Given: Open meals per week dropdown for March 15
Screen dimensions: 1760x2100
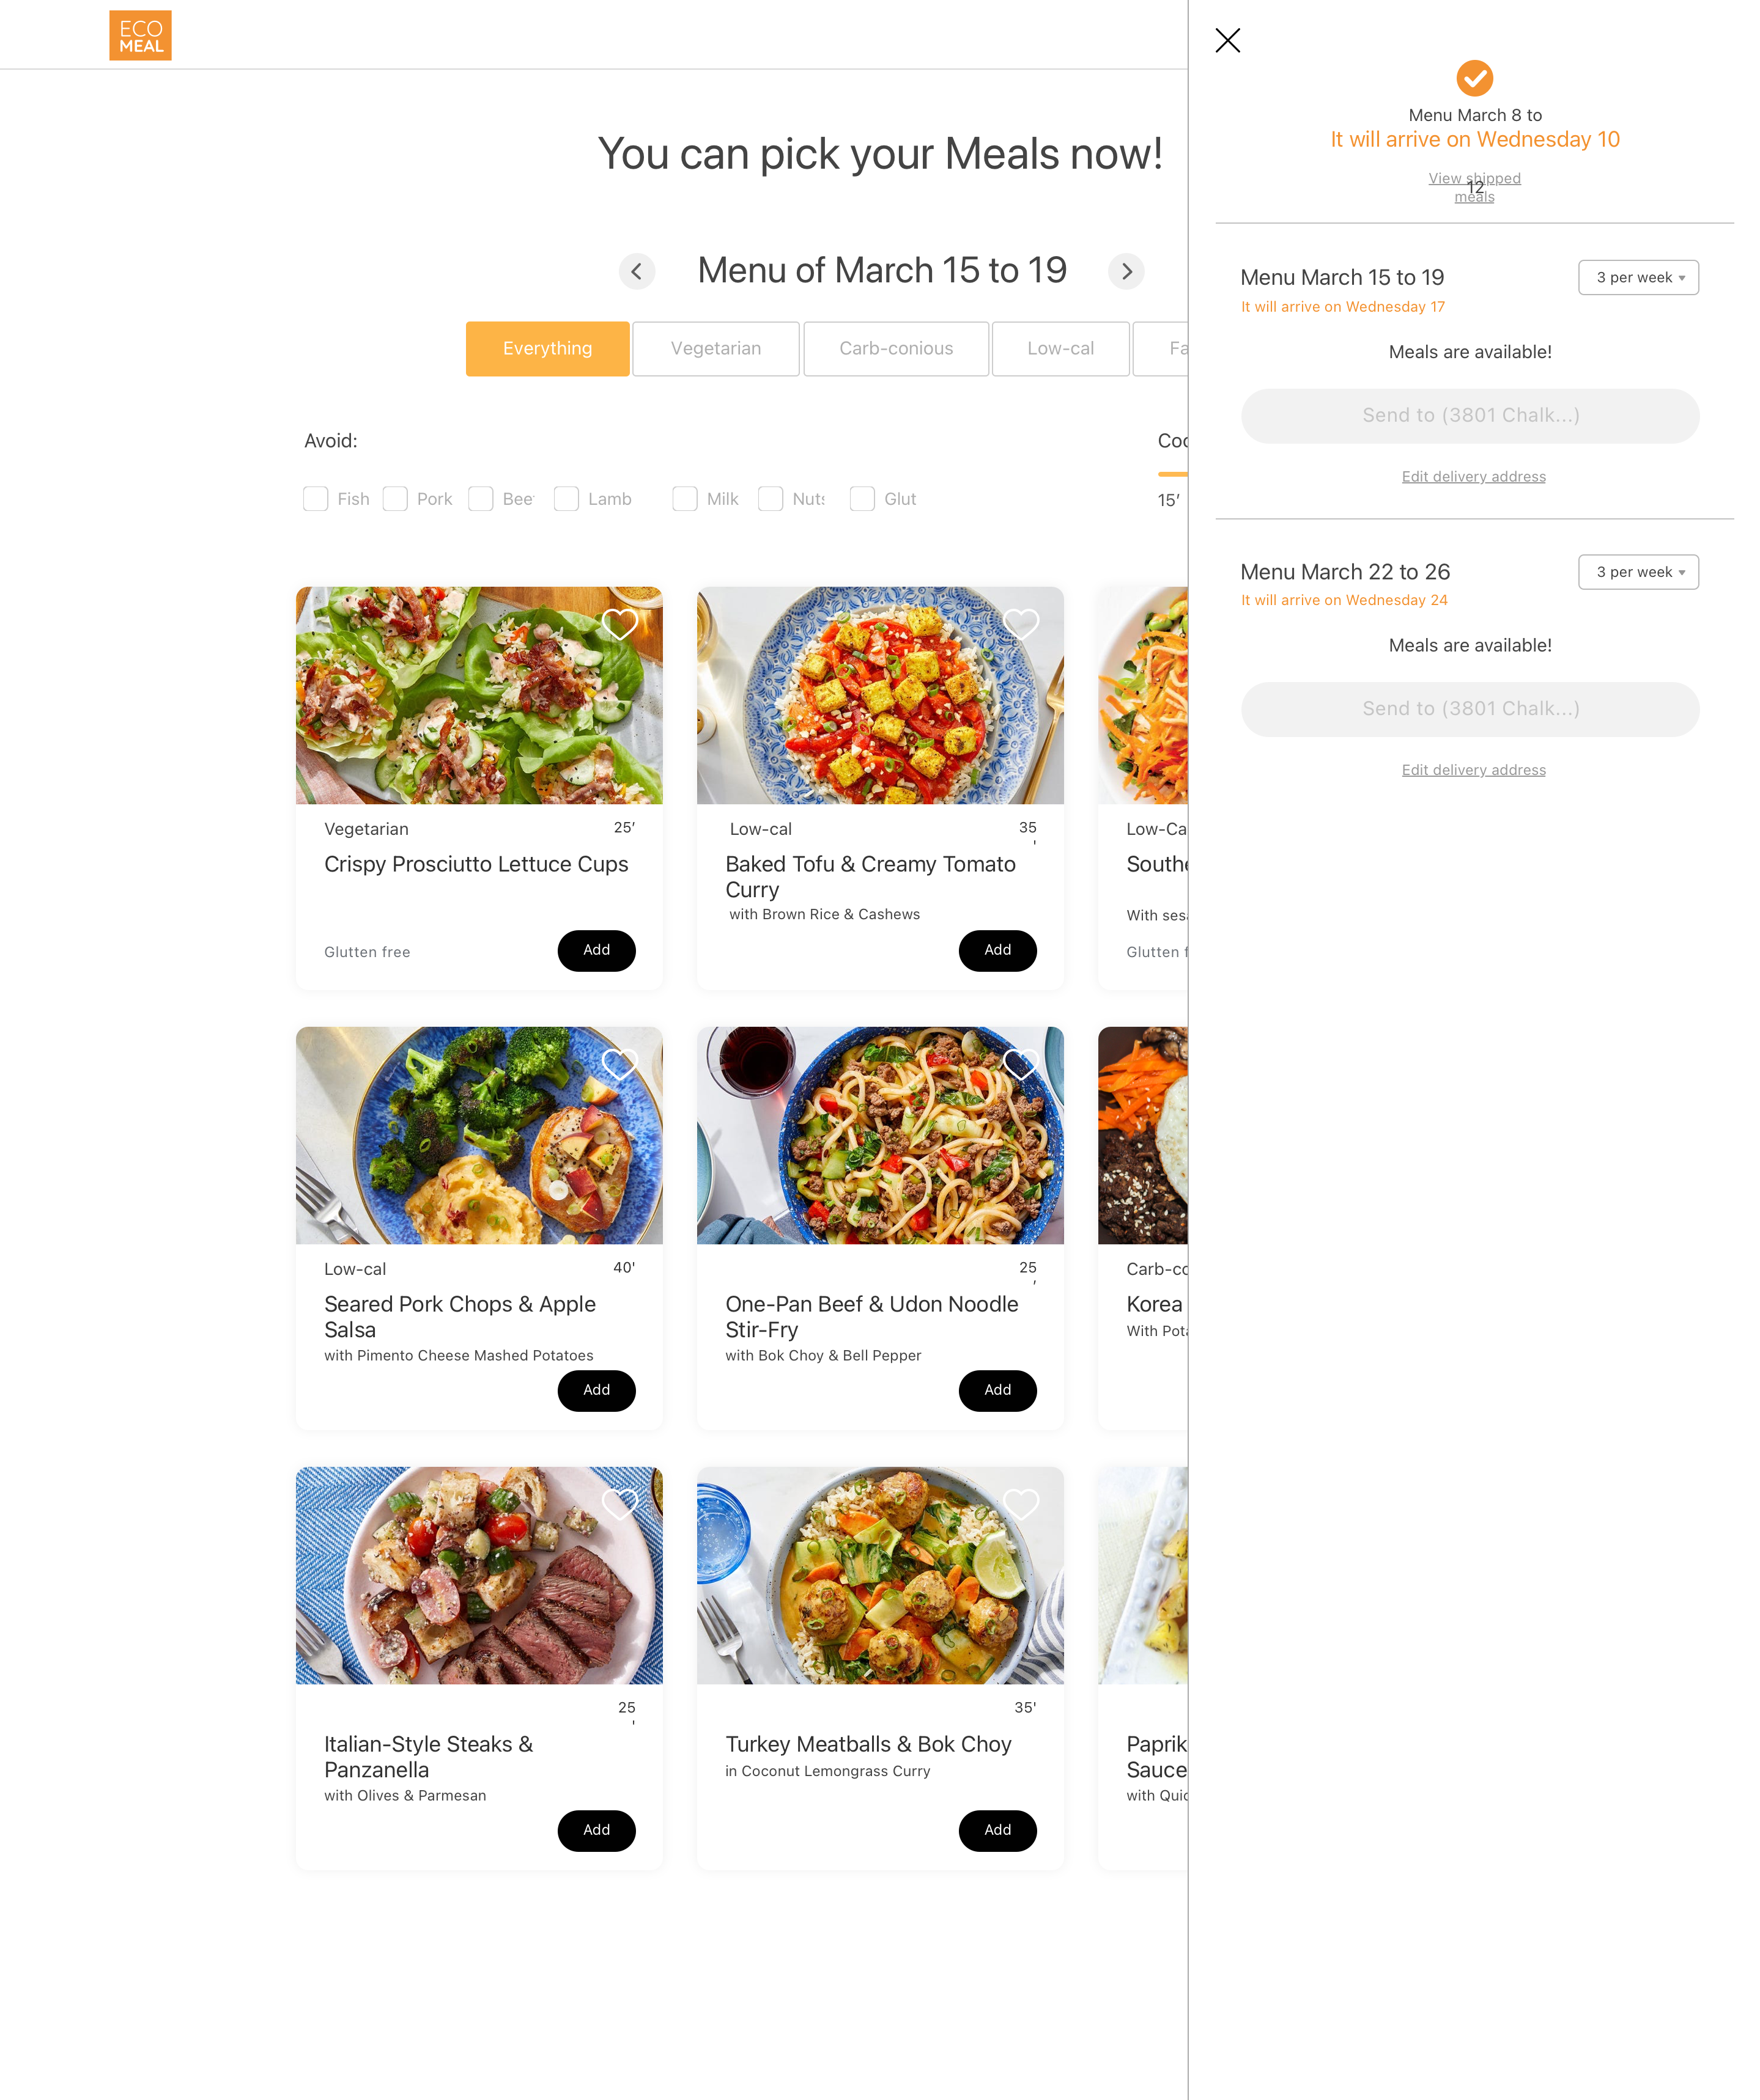Looking at the screenshot, I should 1638,278.
